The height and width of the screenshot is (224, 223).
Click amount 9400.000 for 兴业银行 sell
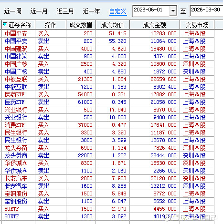tap(165, 117)
